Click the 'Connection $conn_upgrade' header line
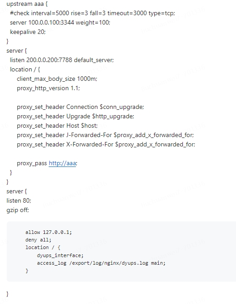Viewport: 236px width, 304px height. pos(80,107)
